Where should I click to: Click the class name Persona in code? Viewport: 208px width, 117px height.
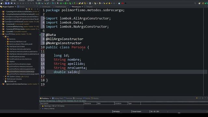(x=78, y=47)
